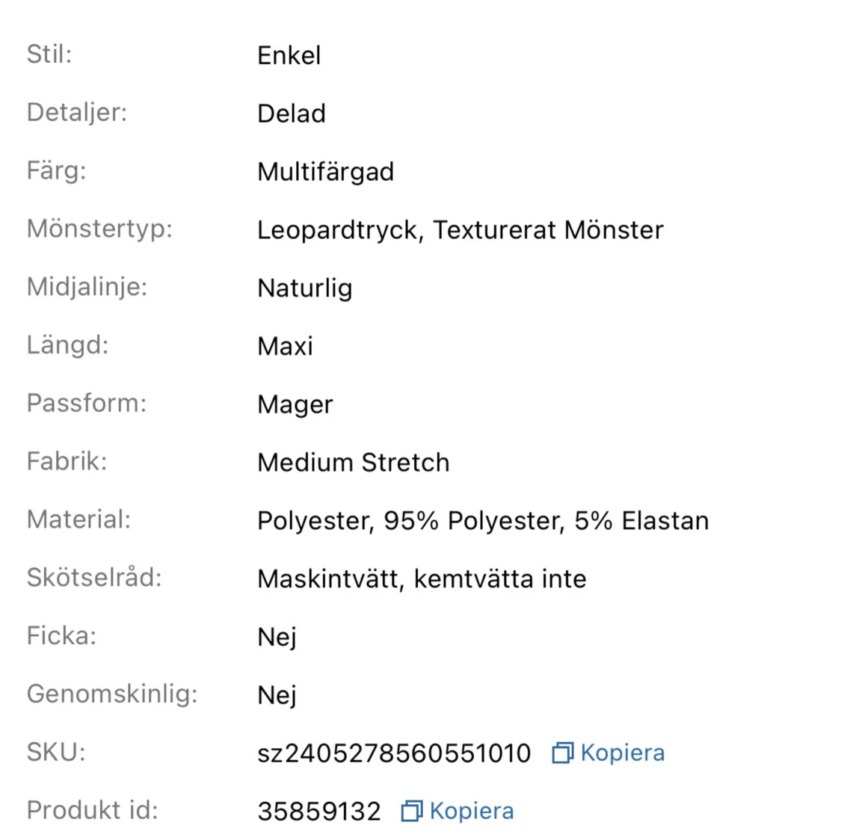The height and width of the screenshot is (840, 841).
Task: Click the Nej value beside Genomskinlig
Action: click(x=277, y=695)
